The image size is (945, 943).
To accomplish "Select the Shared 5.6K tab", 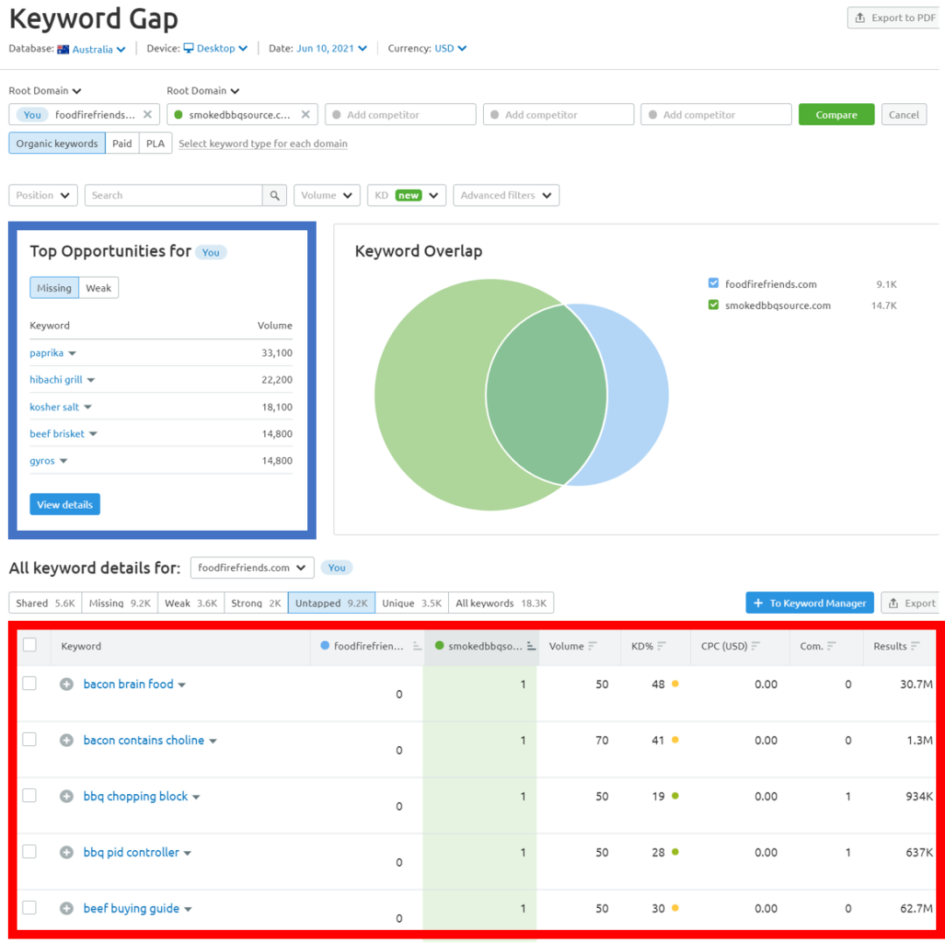I will pyautogui.click(x=45, y=603).
